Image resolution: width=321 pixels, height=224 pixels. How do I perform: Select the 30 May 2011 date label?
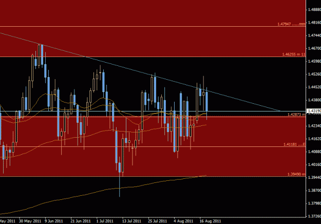pyautogui.click(x=30, y=221)
